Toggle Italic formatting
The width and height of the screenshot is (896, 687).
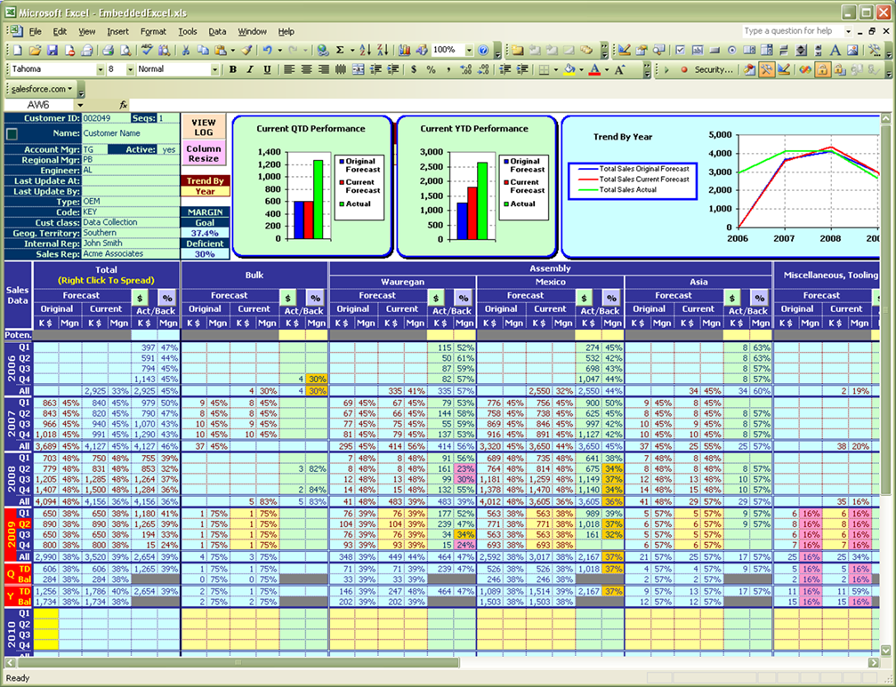250,69
